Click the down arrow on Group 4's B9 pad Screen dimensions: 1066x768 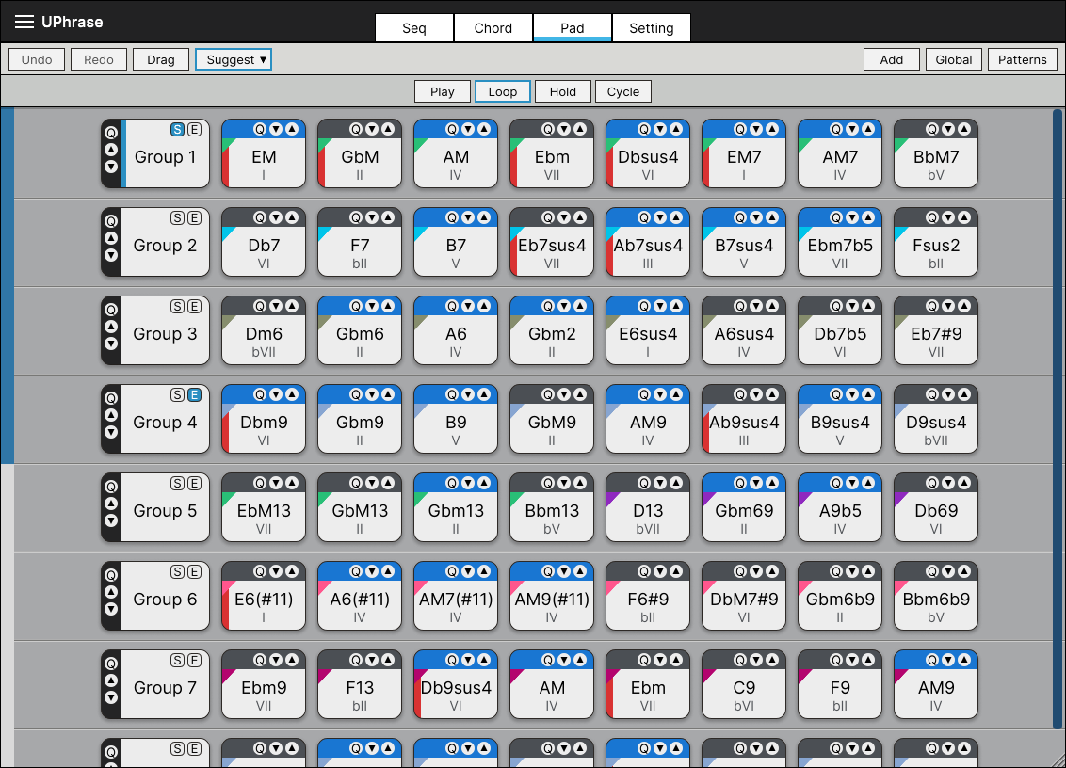(x=468, y=394)
